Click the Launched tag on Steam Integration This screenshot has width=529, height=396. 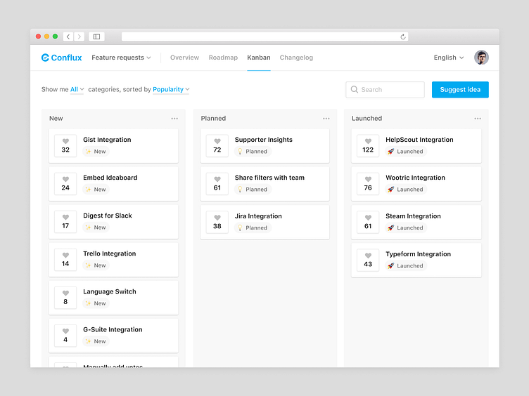click(406, 228)
